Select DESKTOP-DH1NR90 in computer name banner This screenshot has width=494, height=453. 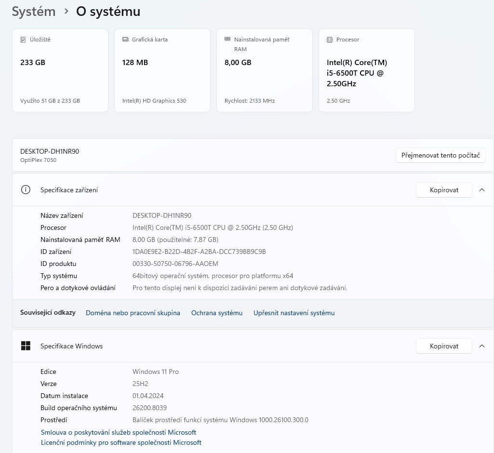click(50, 151)
